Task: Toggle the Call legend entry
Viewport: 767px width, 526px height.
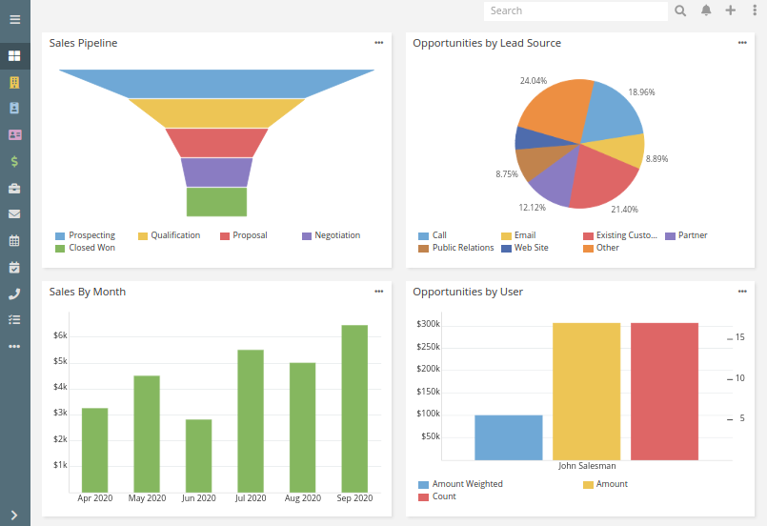Action: [433, 235]
